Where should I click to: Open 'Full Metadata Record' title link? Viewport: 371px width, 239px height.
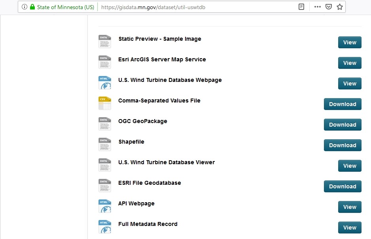coord(148,224)
